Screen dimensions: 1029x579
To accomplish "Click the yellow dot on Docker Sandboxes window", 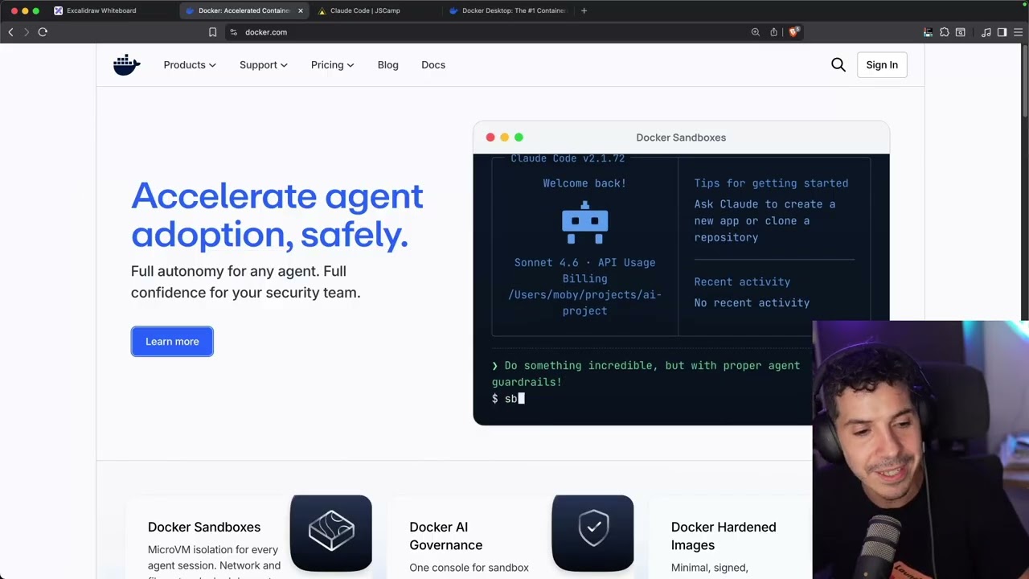I will click(x=505, y=138).
